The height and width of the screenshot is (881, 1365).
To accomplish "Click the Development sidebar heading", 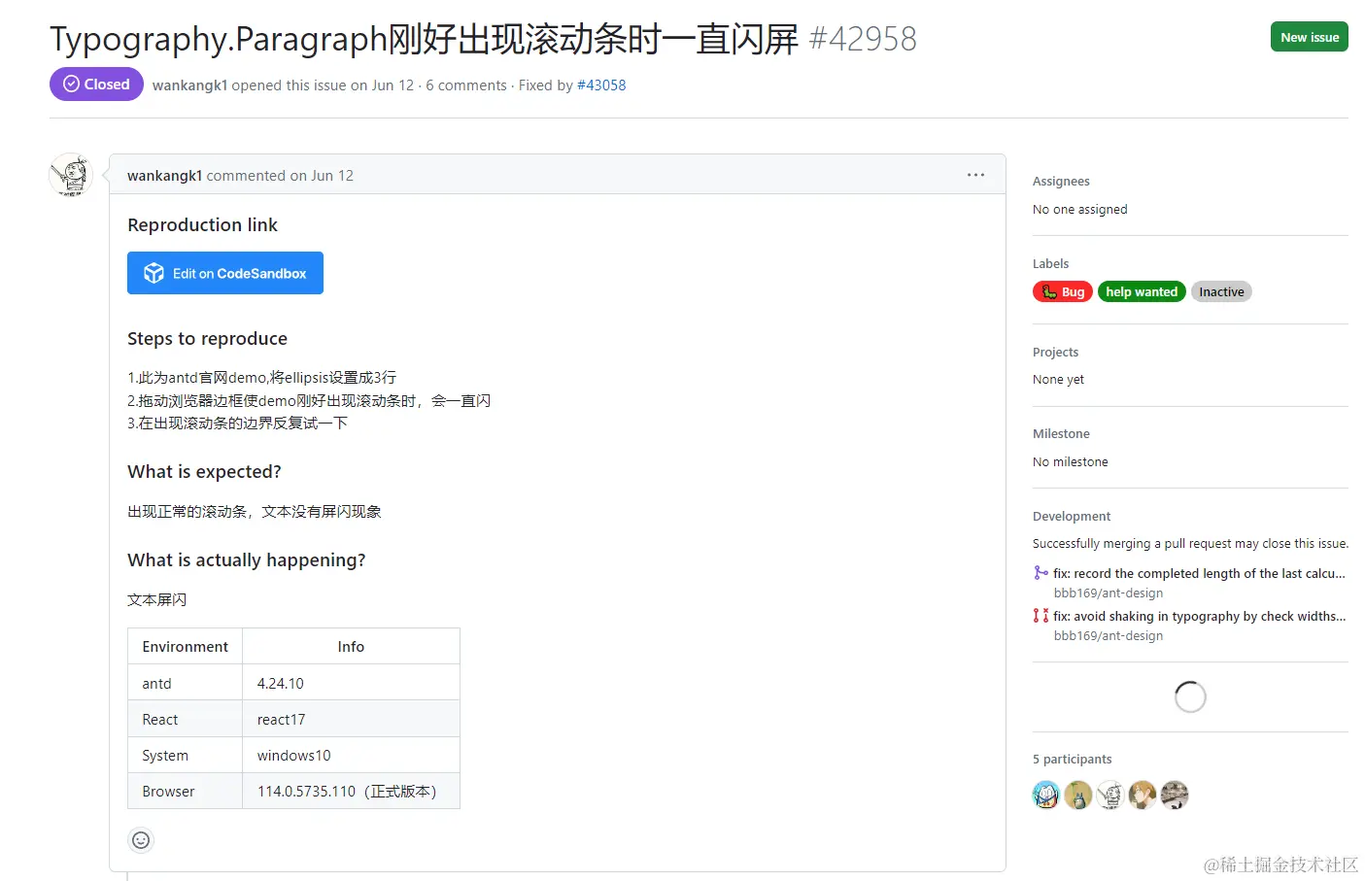I will (1072, 517).
